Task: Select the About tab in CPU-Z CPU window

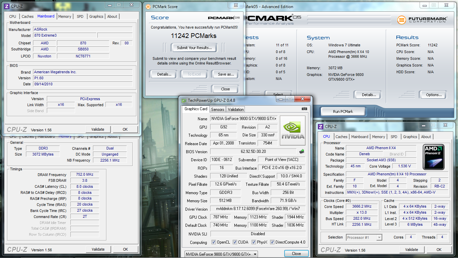Action: [x=426, y=137]
